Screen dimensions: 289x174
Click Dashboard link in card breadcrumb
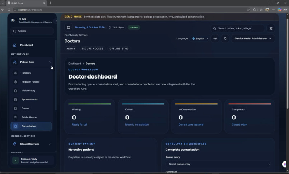pyautogui.click(x=75, y=64)
